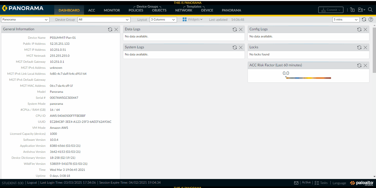Open the MONITOR tab

112,10
